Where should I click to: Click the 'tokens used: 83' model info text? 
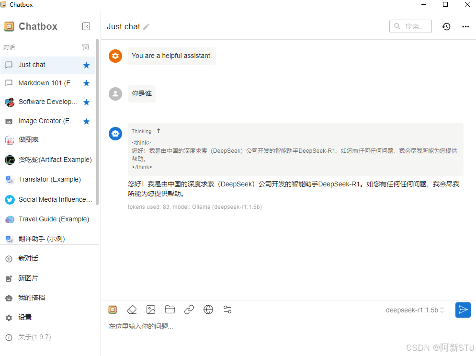click(195, 207)
